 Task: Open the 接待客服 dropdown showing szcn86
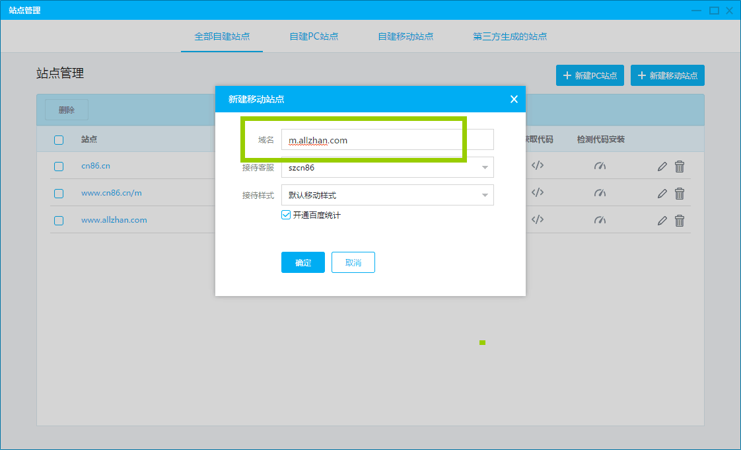pyautogui.click(x=388, y=167)
